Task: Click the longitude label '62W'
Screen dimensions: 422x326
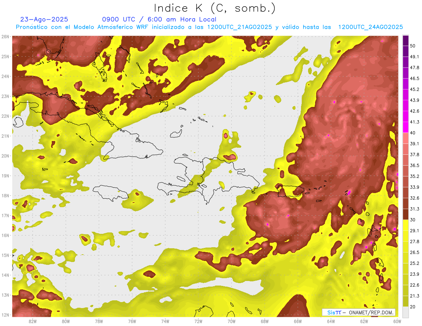Action: tap(364, 321)
